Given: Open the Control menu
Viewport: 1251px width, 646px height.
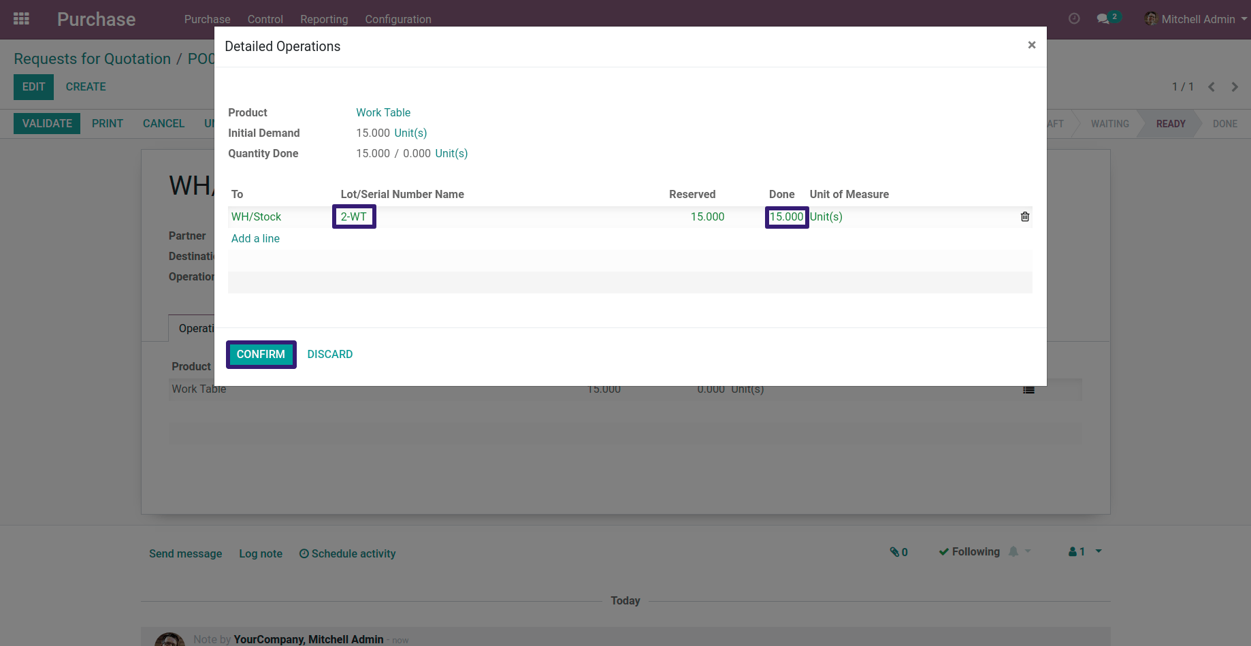Looking at the screenshot, I should point(265,19).
